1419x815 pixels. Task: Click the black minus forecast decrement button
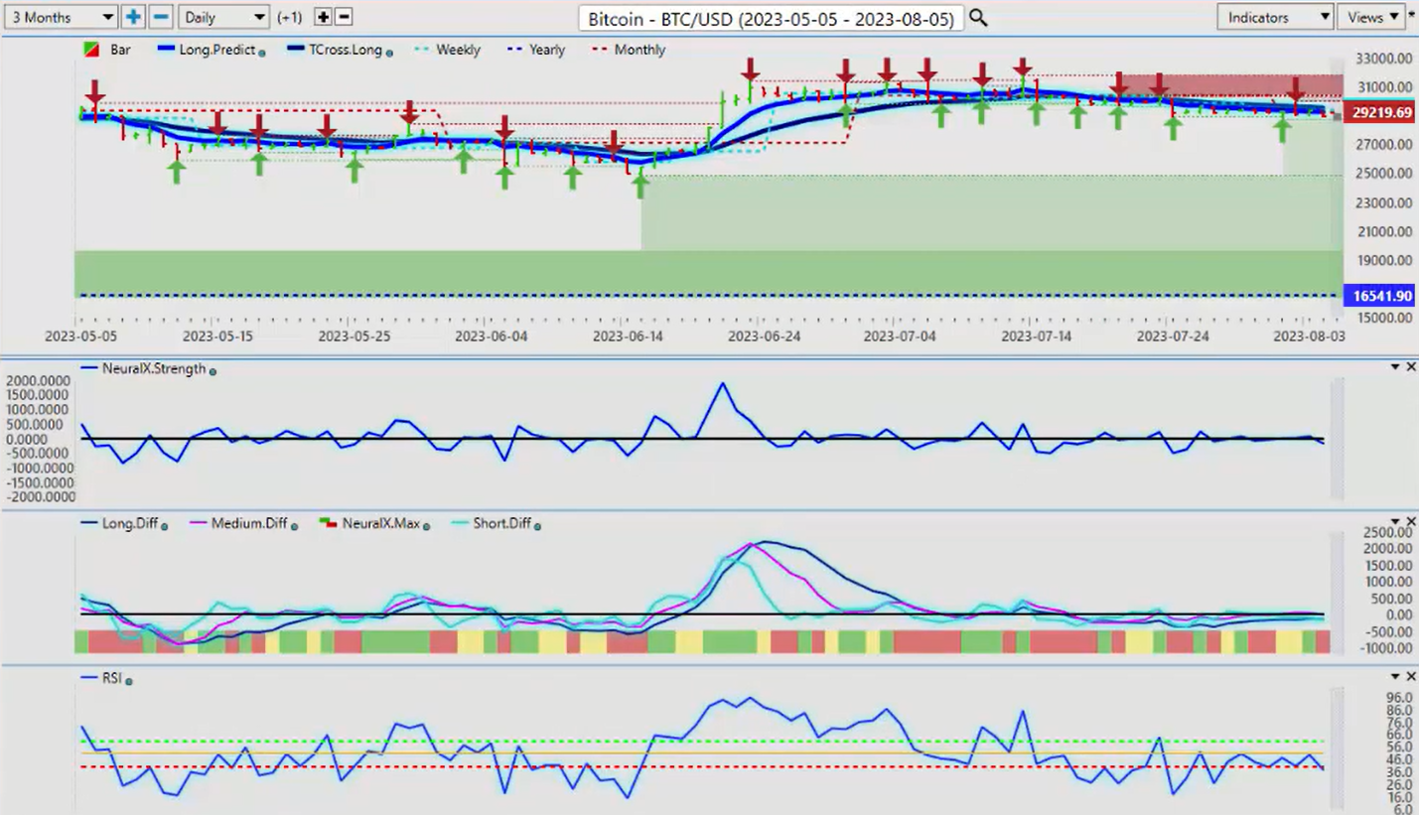coord(344,17)
